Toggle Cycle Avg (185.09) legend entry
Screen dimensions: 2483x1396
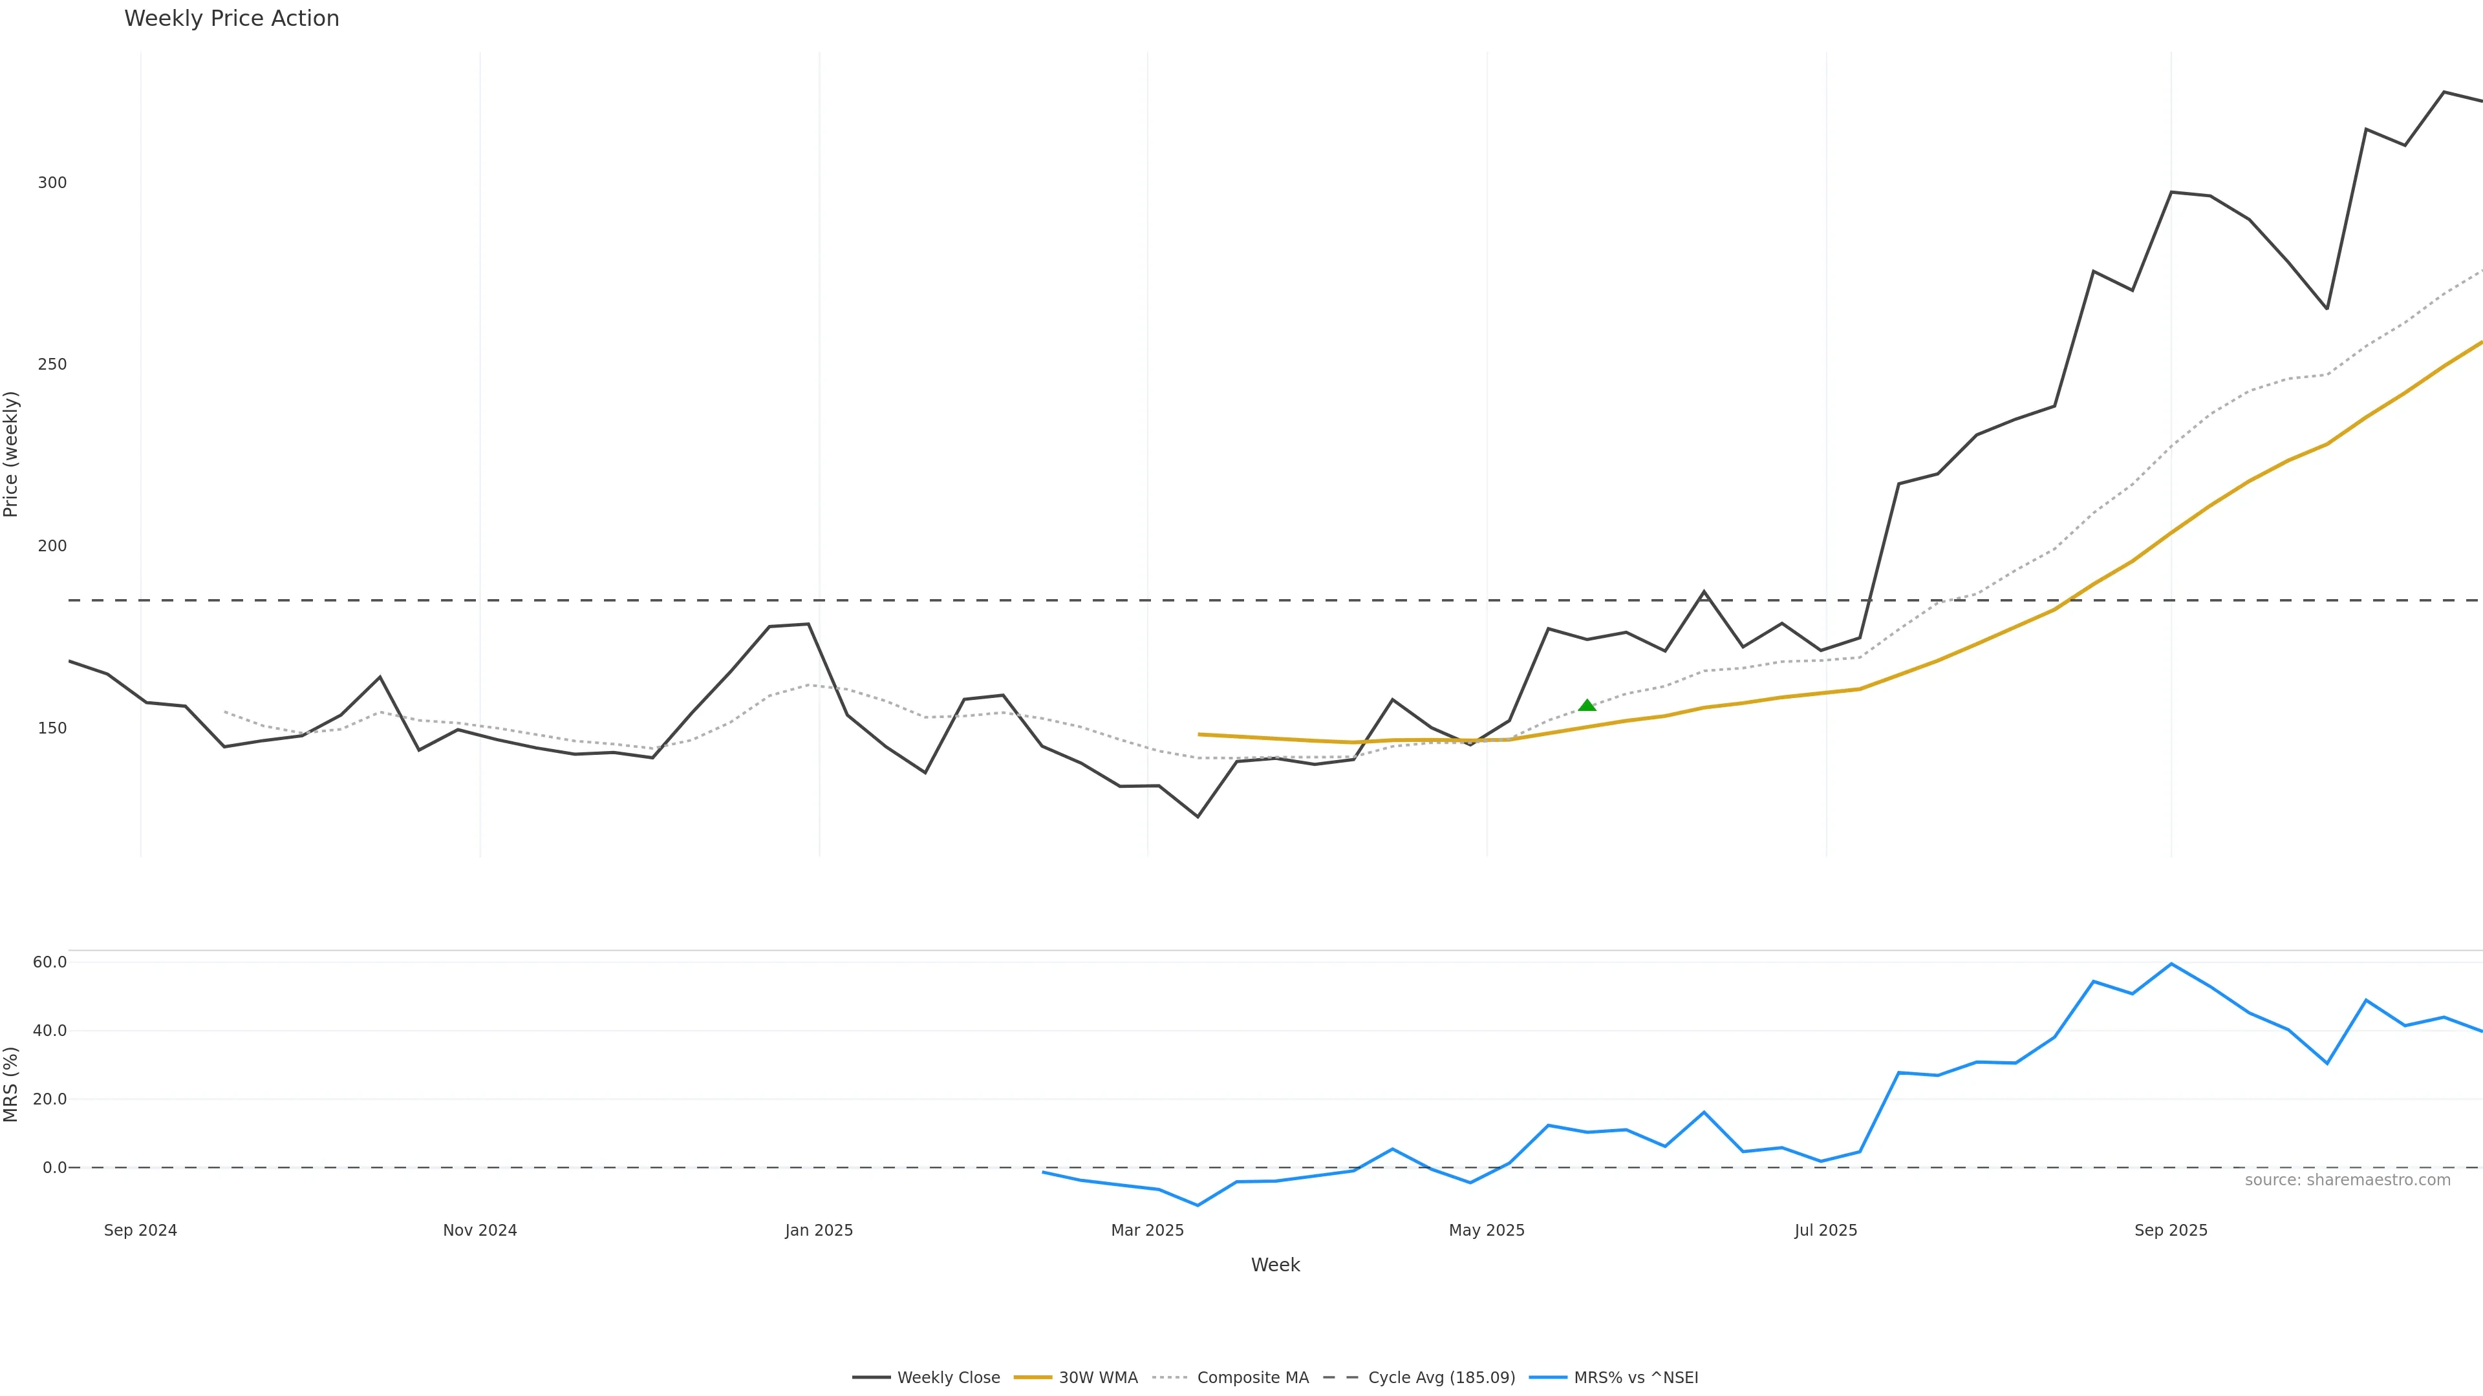point(1440,1378)
